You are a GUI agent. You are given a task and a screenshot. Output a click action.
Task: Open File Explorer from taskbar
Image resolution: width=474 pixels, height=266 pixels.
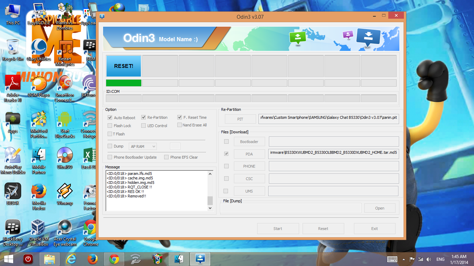[49, 259]
